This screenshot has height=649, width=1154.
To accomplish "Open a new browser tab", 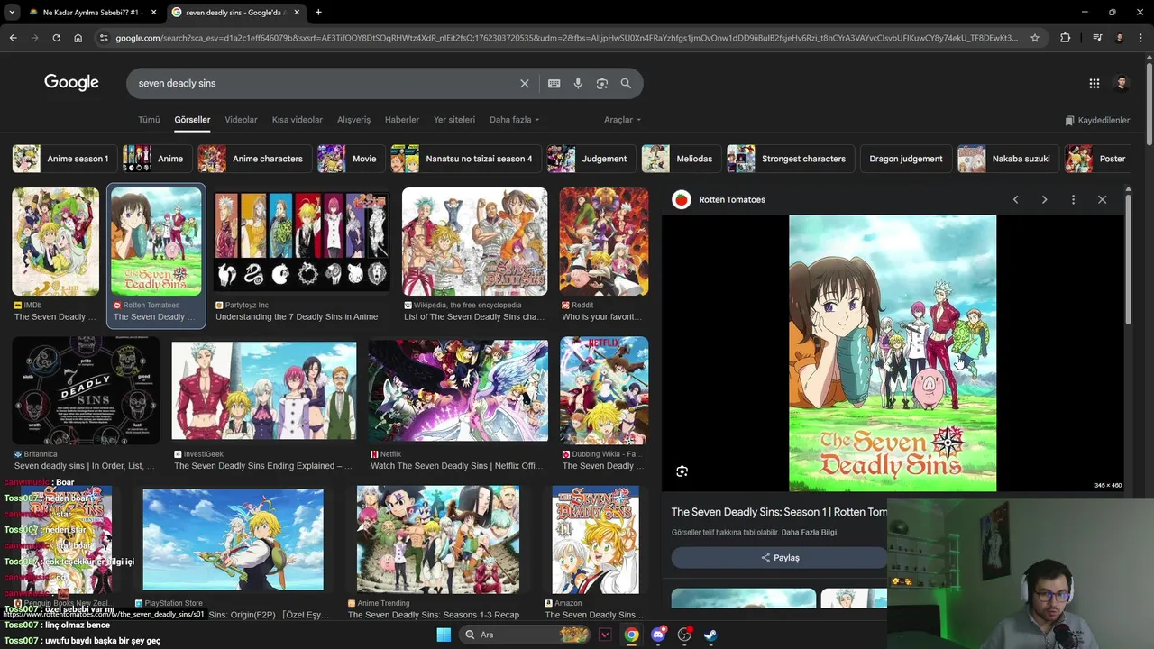I will tap(318, 12).
